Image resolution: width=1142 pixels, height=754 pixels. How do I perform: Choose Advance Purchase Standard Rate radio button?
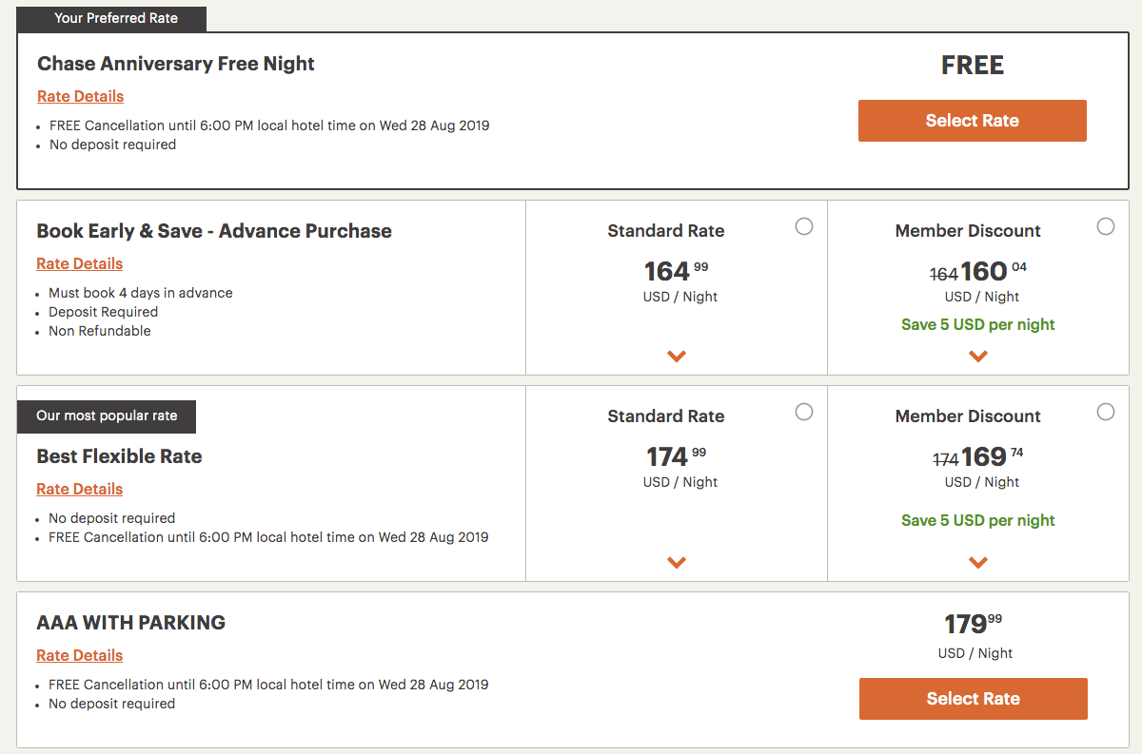[x=804, y=226]
